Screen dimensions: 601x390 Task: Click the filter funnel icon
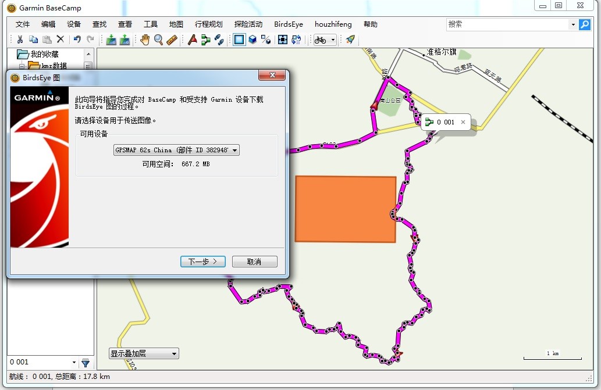pos(86,363)
